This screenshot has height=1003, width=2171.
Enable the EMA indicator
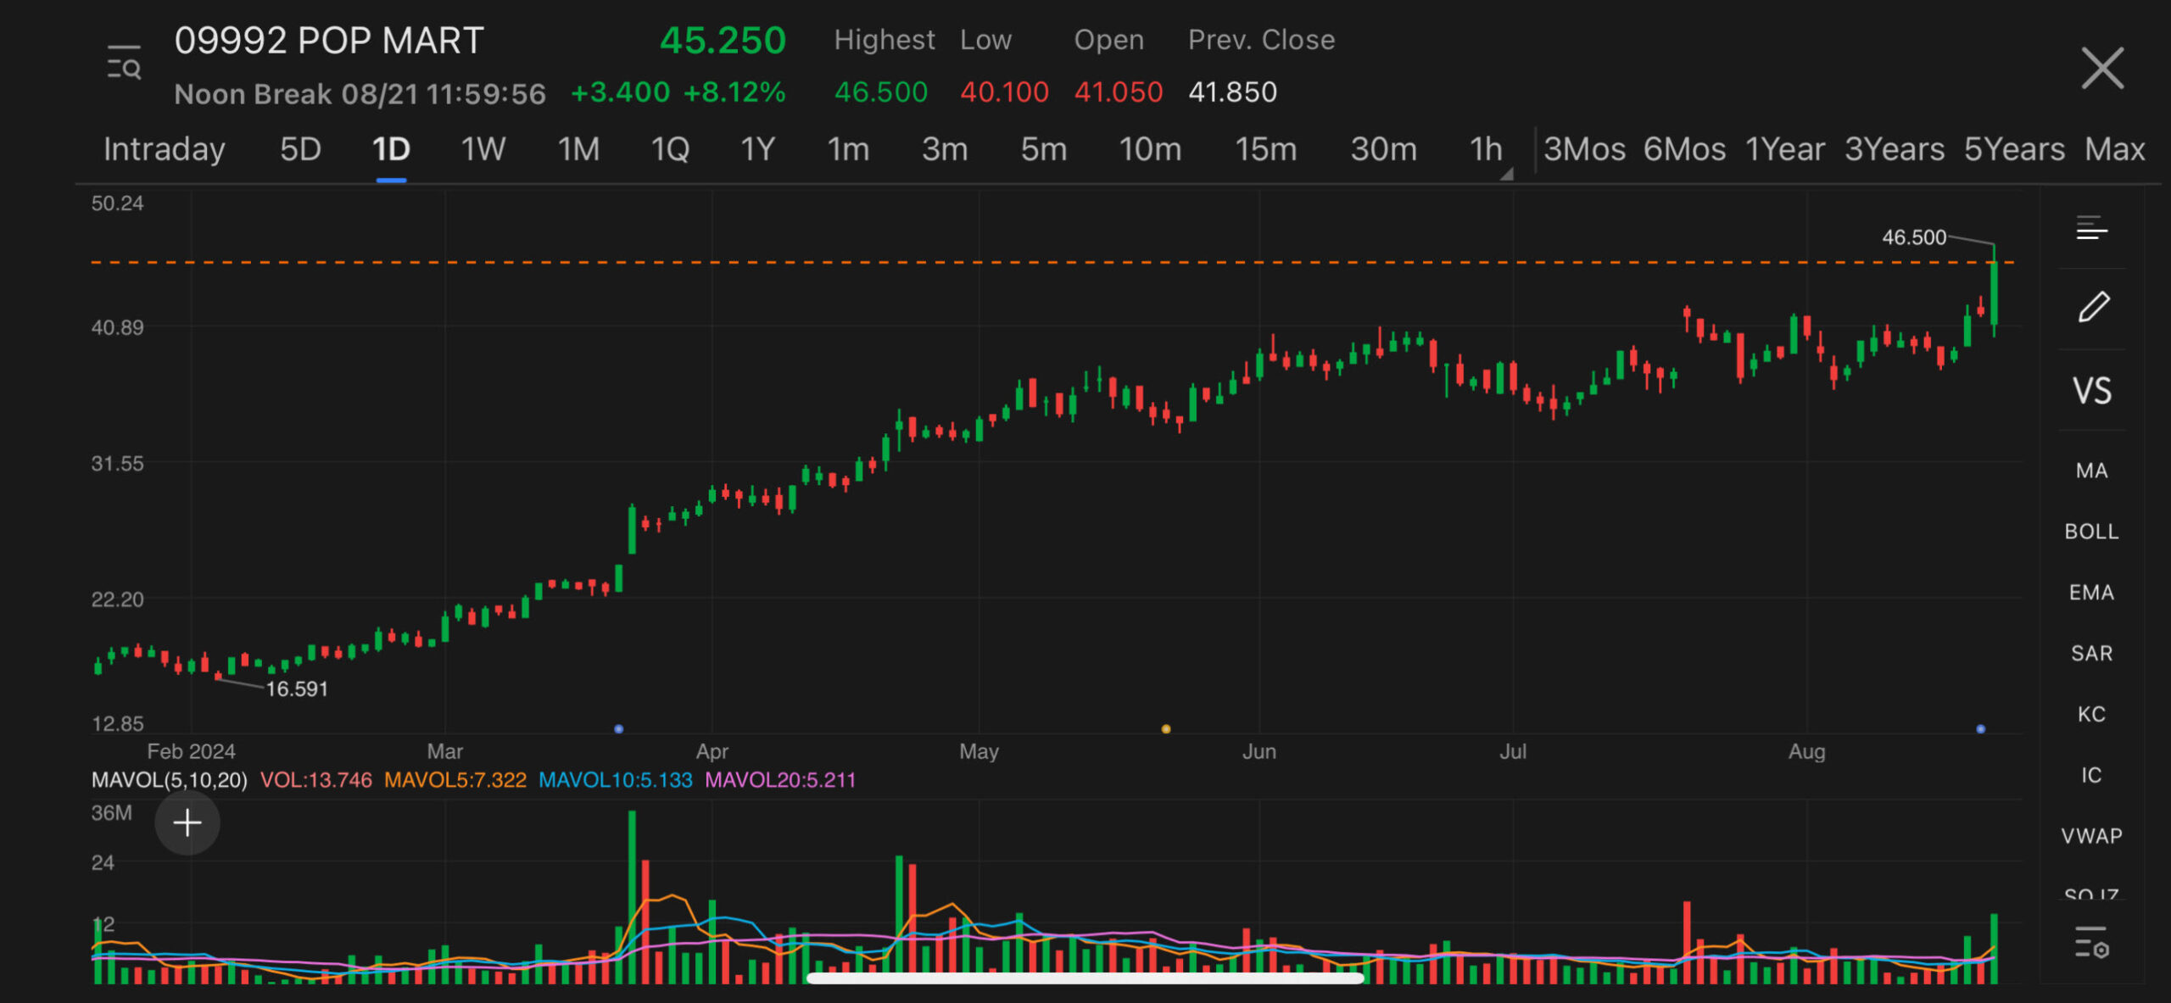point(2091,592)
